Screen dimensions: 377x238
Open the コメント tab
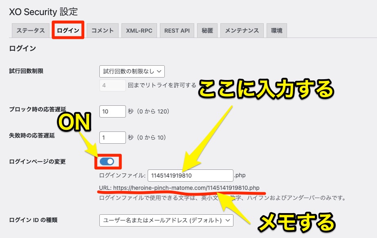(103, 31)
